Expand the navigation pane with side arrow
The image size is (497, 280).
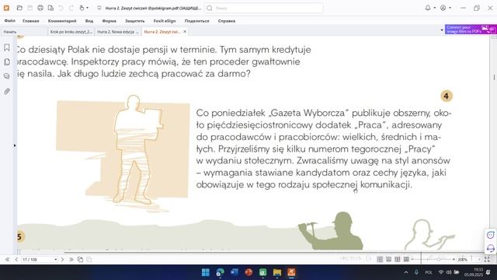coord(15,145)
